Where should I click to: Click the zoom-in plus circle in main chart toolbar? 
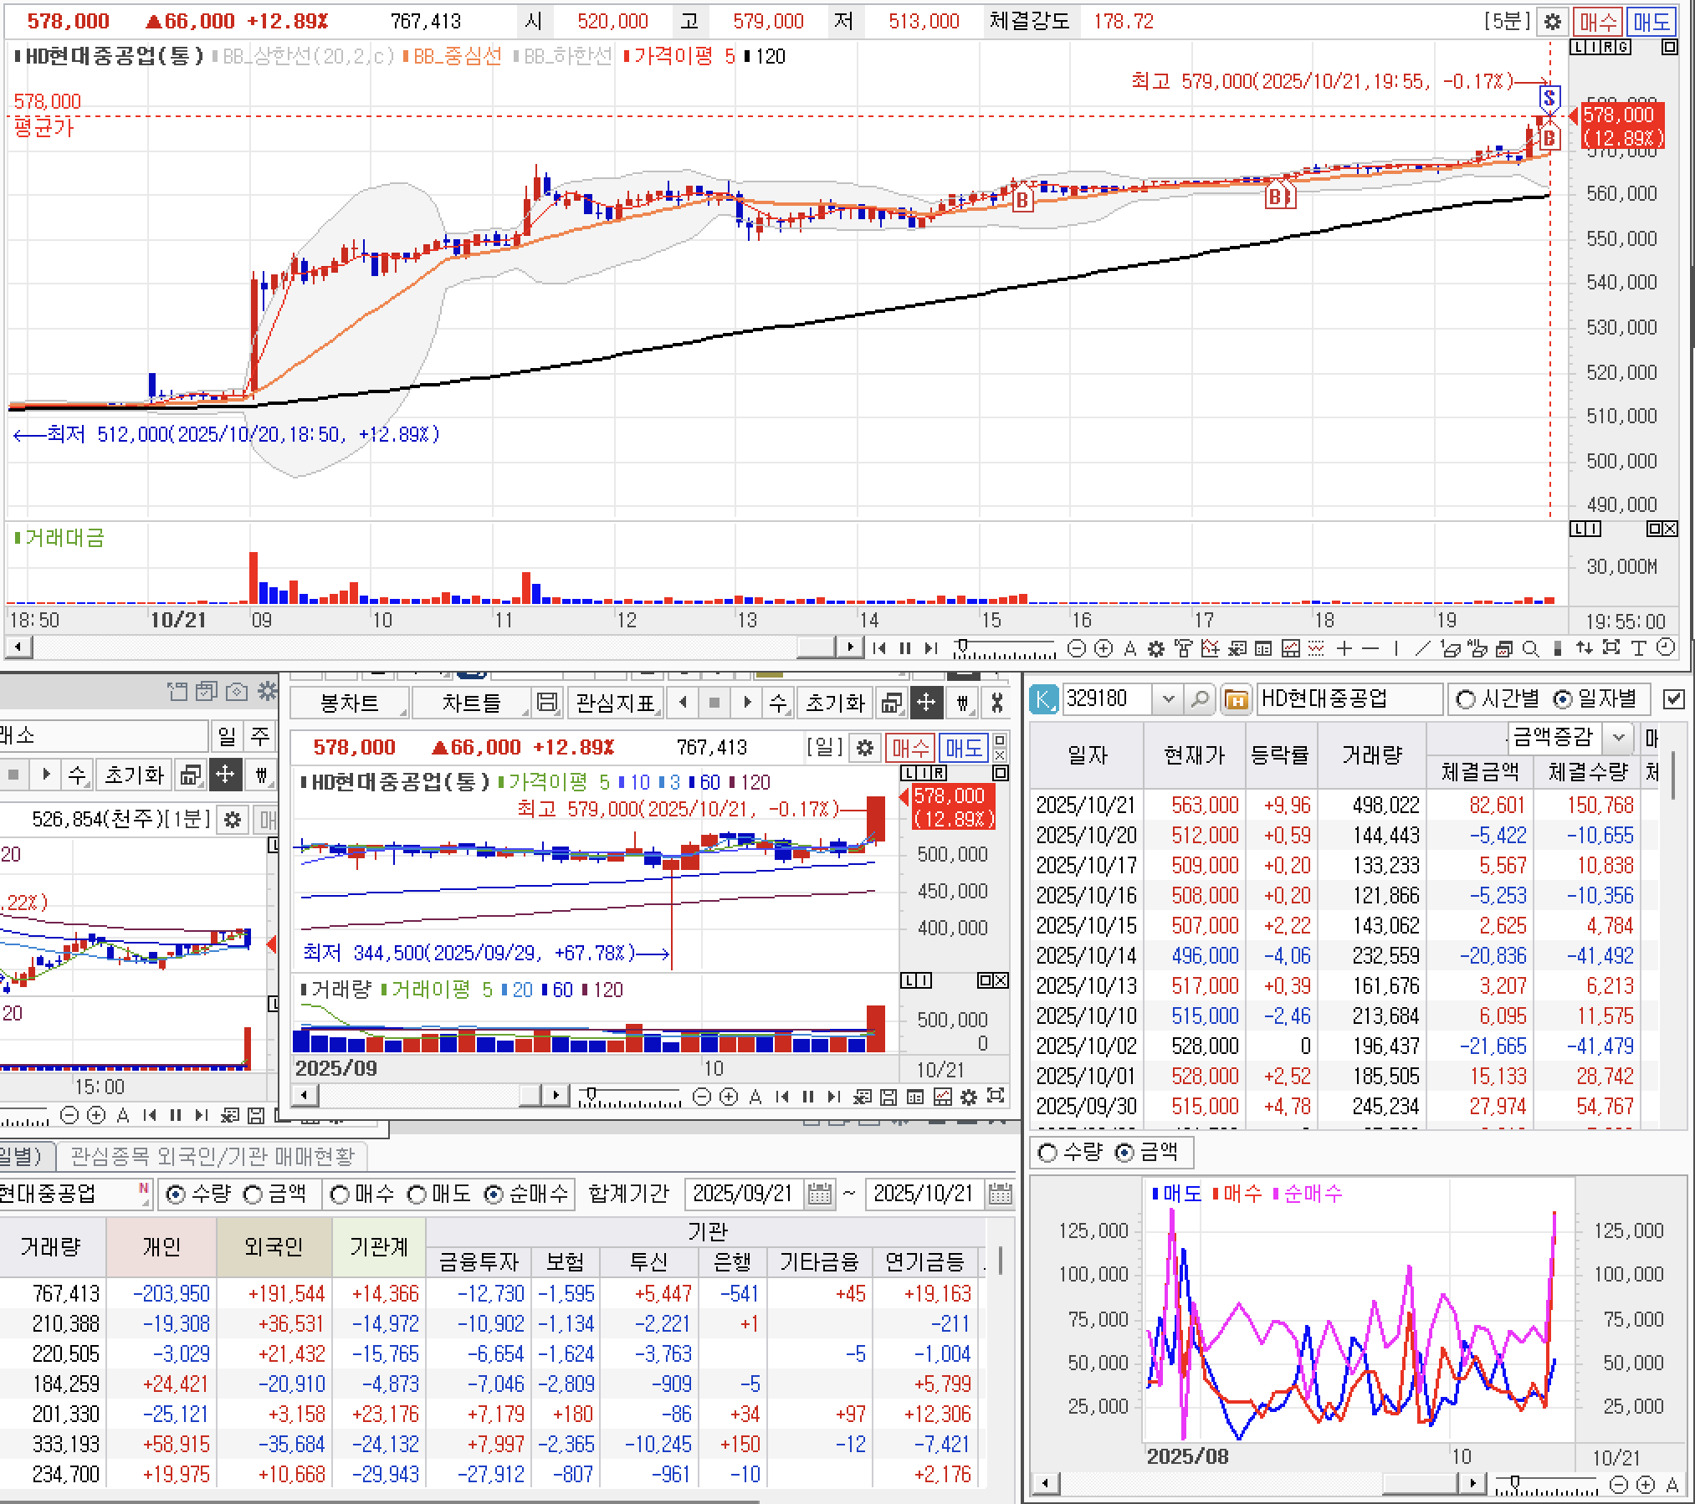pyautogui.click(x=1104, y=648)
